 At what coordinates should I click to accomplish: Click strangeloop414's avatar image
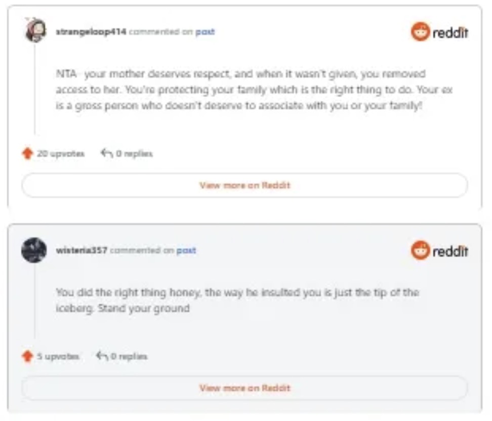(x=35, y=31)
